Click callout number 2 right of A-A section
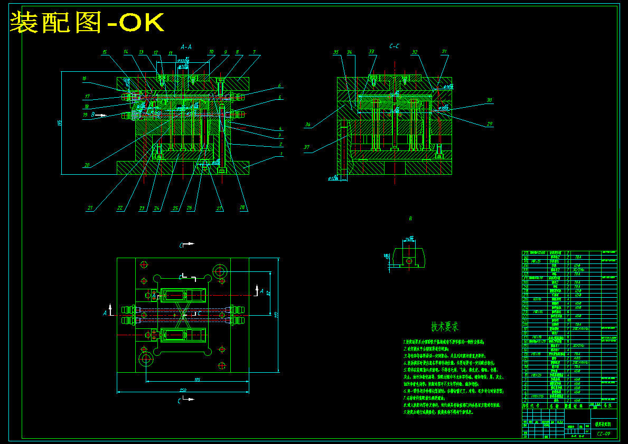This screenshot has width=628, height=444. [281, 144]
